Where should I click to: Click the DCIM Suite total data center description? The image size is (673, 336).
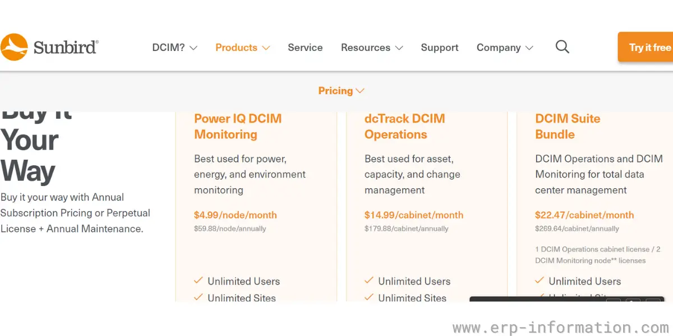(599, 174)
